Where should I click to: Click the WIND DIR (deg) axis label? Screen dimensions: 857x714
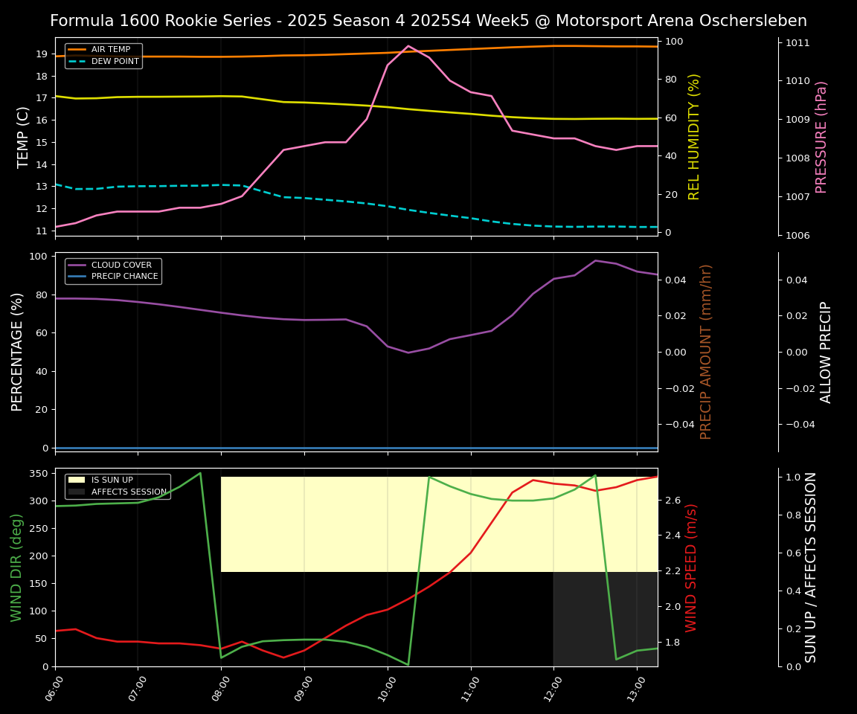(x=16, y=567)
